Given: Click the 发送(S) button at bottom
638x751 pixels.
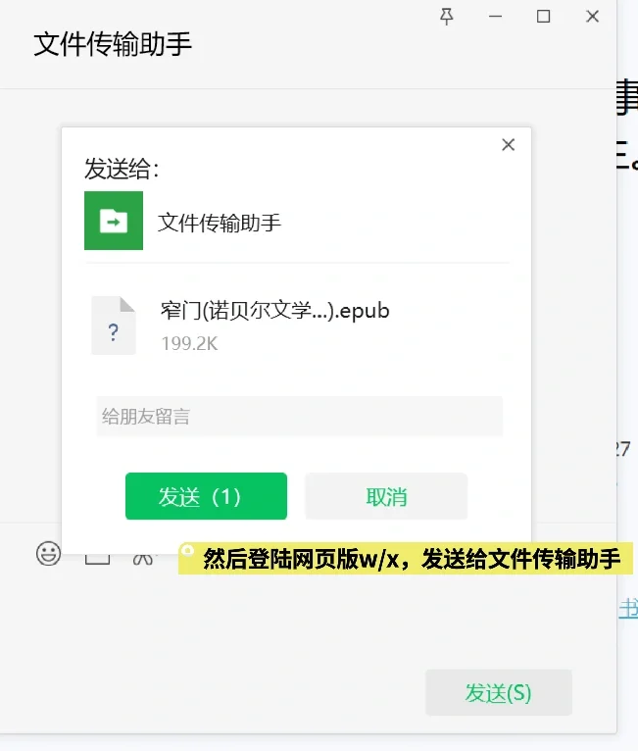Looking at the screenshot, I should [499, 692].
